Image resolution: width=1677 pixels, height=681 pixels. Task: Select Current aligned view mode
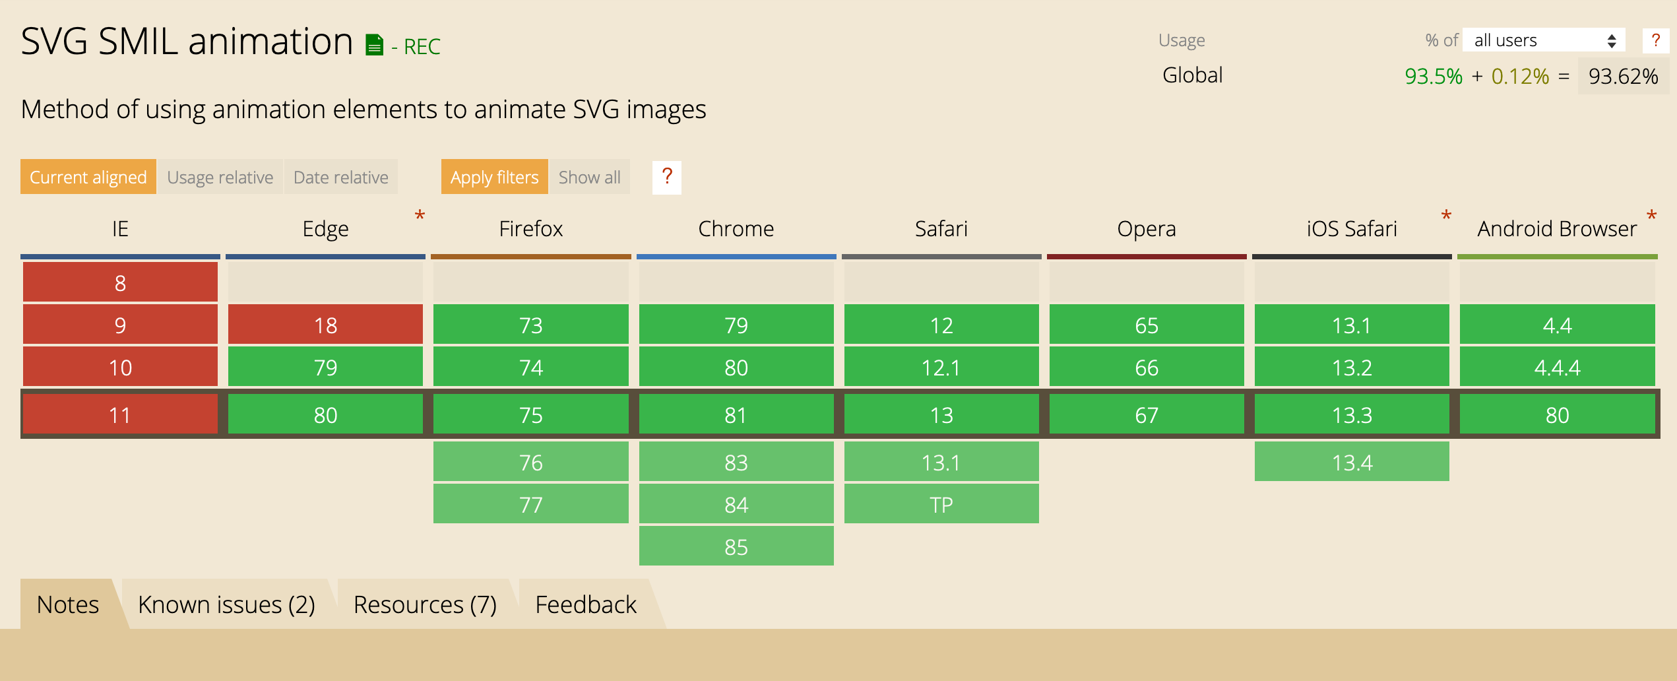tap(88, 177)
